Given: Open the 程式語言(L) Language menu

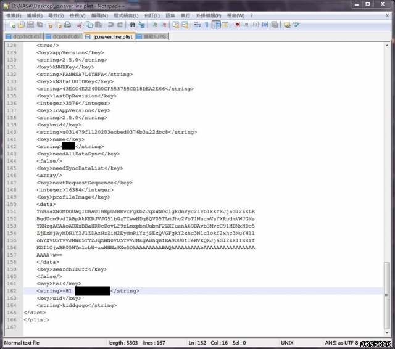Looking at the screenshot, I should pos(126,15).
